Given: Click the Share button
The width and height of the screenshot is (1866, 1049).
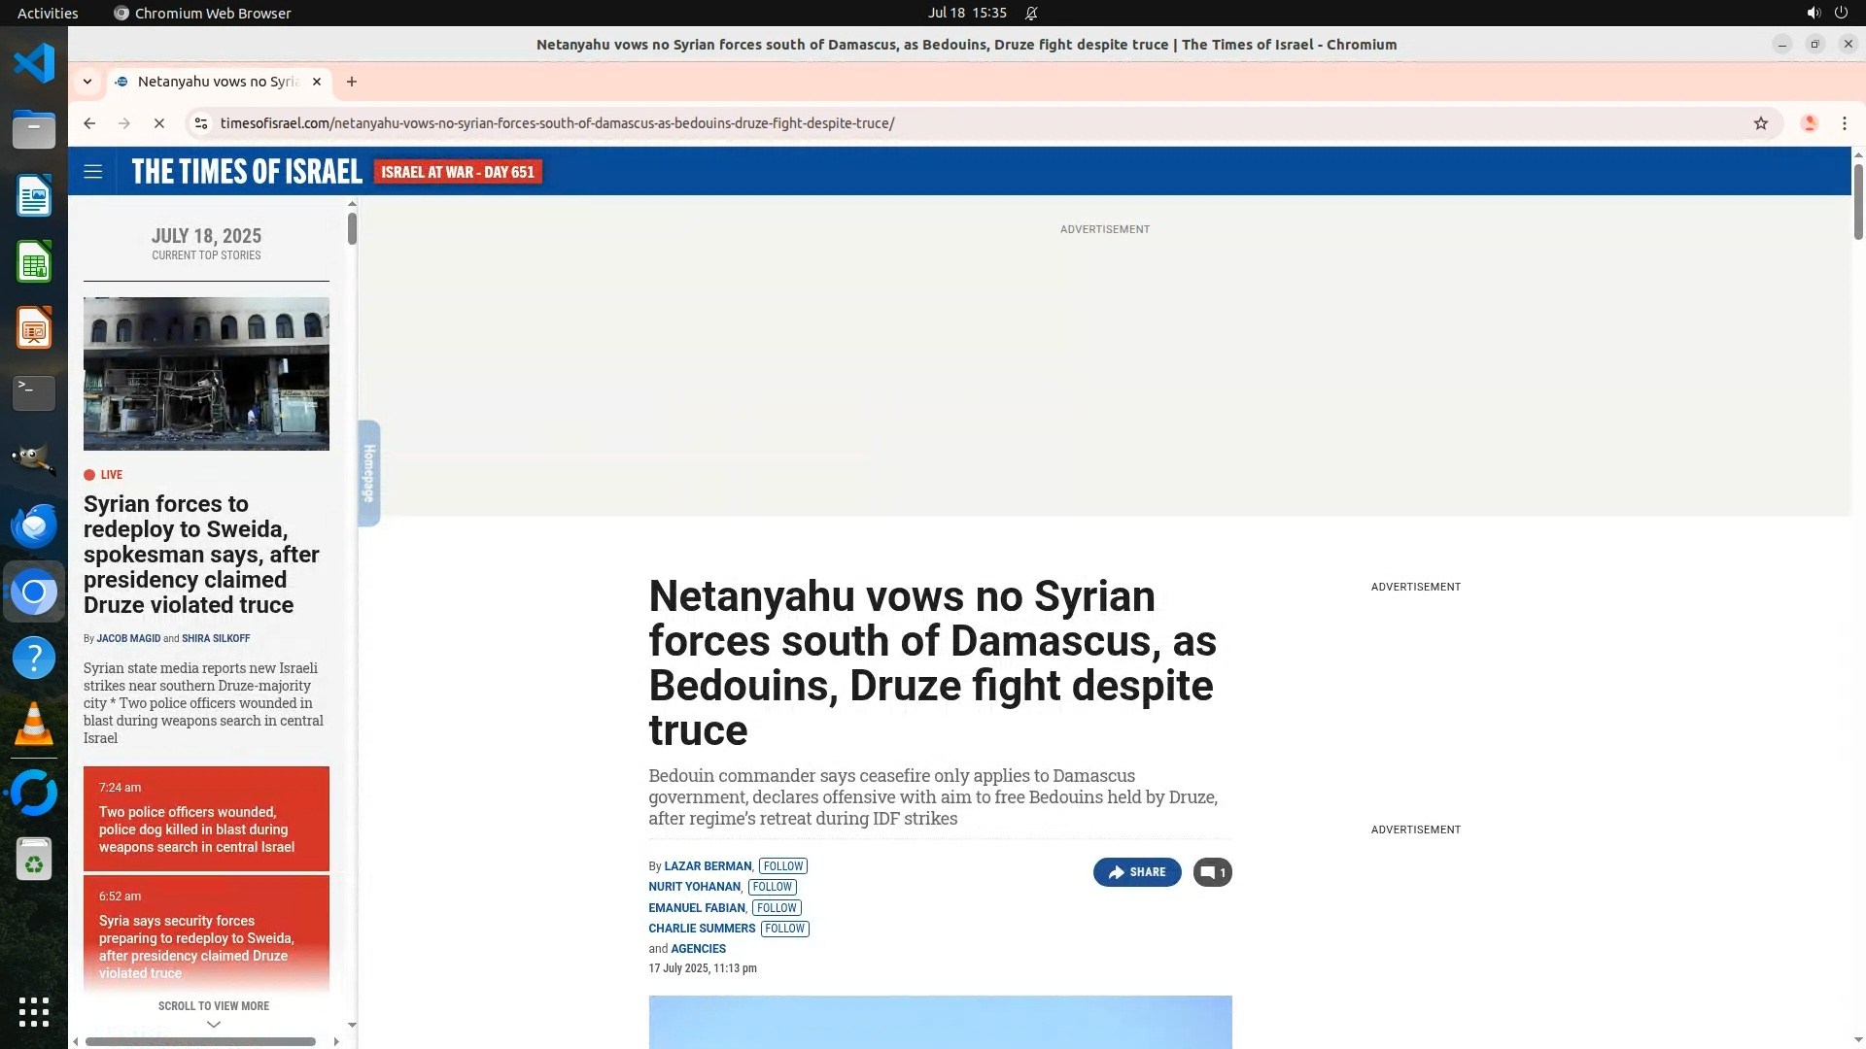Looking at the screenshot, I should (x=1136, y=872).
